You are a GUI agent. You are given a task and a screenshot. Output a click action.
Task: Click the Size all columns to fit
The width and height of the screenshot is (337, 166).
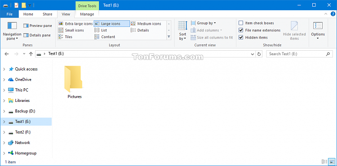(x=212, y=38)
